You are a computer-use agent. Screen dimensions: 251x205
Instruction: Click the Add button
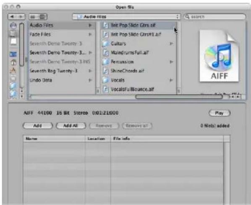[x=38, y=126]
